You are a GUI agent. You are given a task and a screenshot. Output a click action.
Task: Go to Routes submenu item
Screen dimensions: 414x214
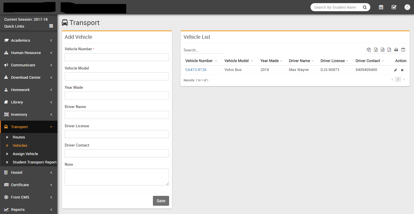click(19, 137)
